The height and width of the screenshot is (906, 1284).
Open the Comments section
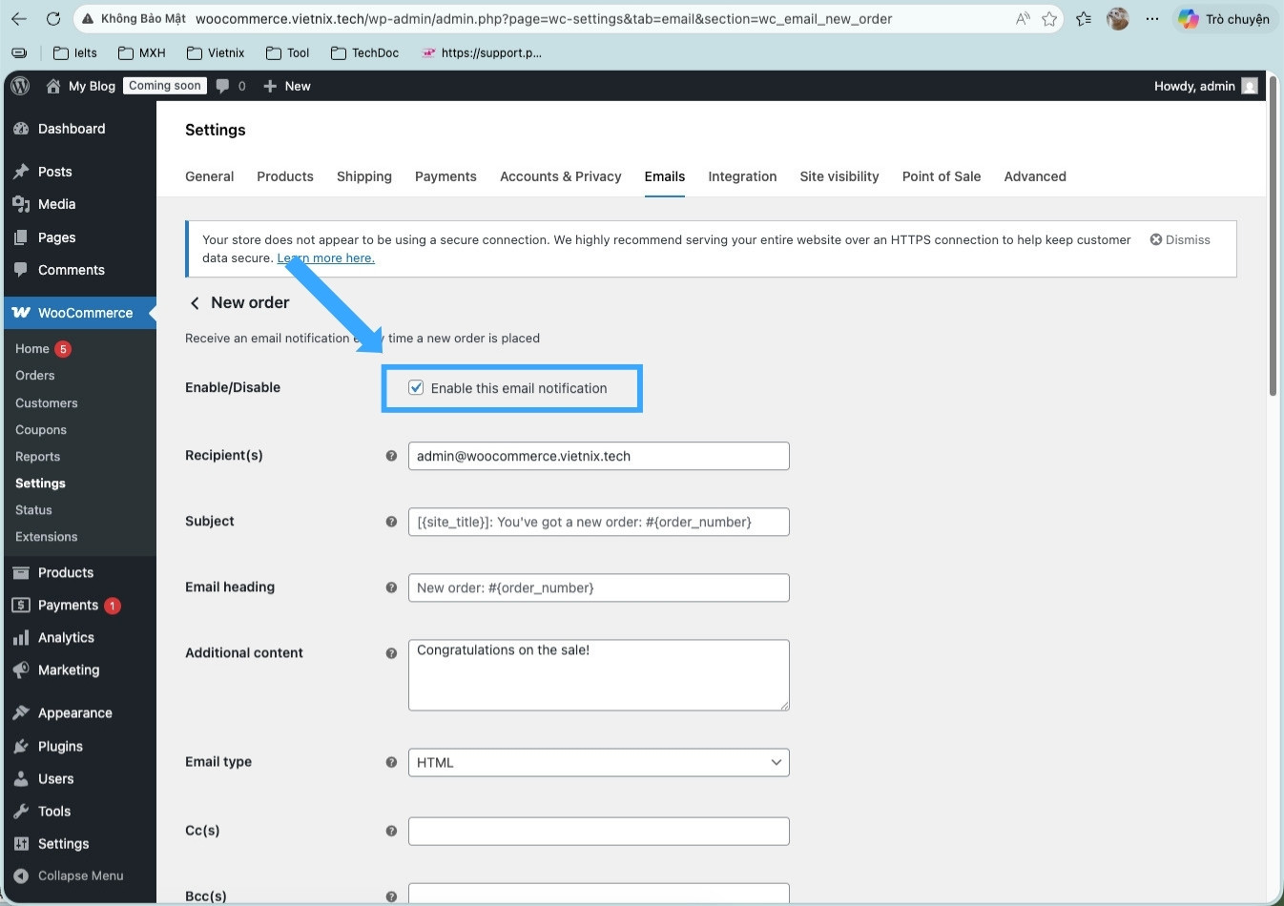[x=21, y=270]
